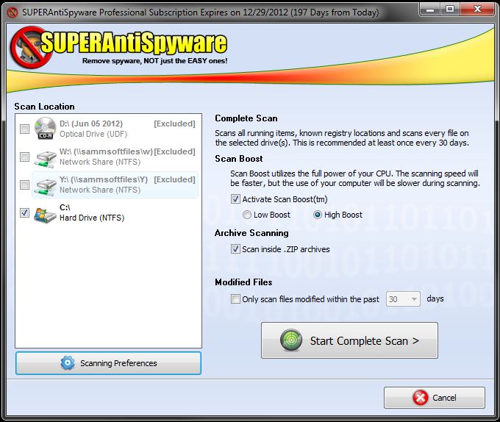This screenshot has height=422, width=500.
Task: Click the Y:\ network share drive icon
Action: pos(45,187)
